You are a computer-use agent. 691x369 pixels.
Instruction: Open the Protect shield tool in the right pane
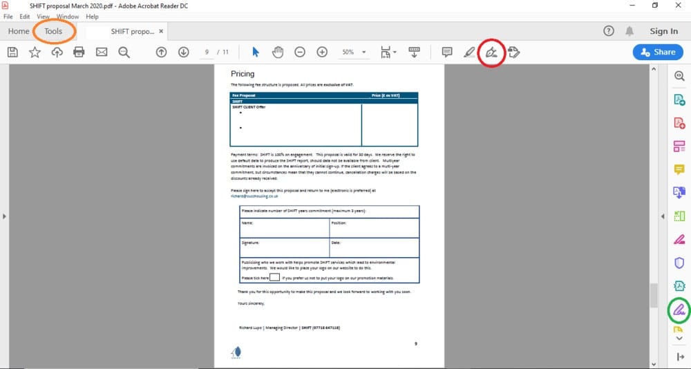click(x=679, y=263)
